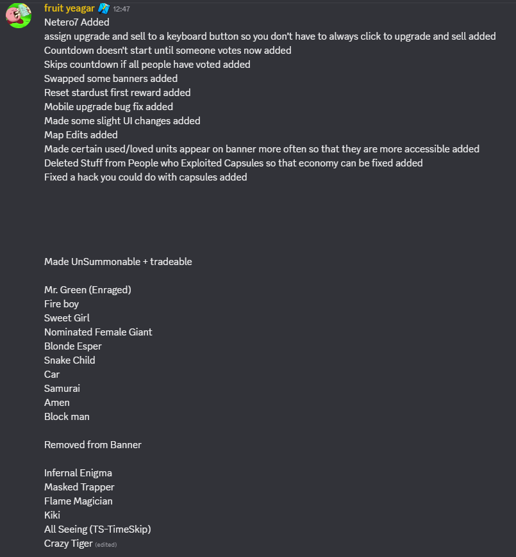Click the username fruit yeagar
516x557 pixels.
coord(69,8)
